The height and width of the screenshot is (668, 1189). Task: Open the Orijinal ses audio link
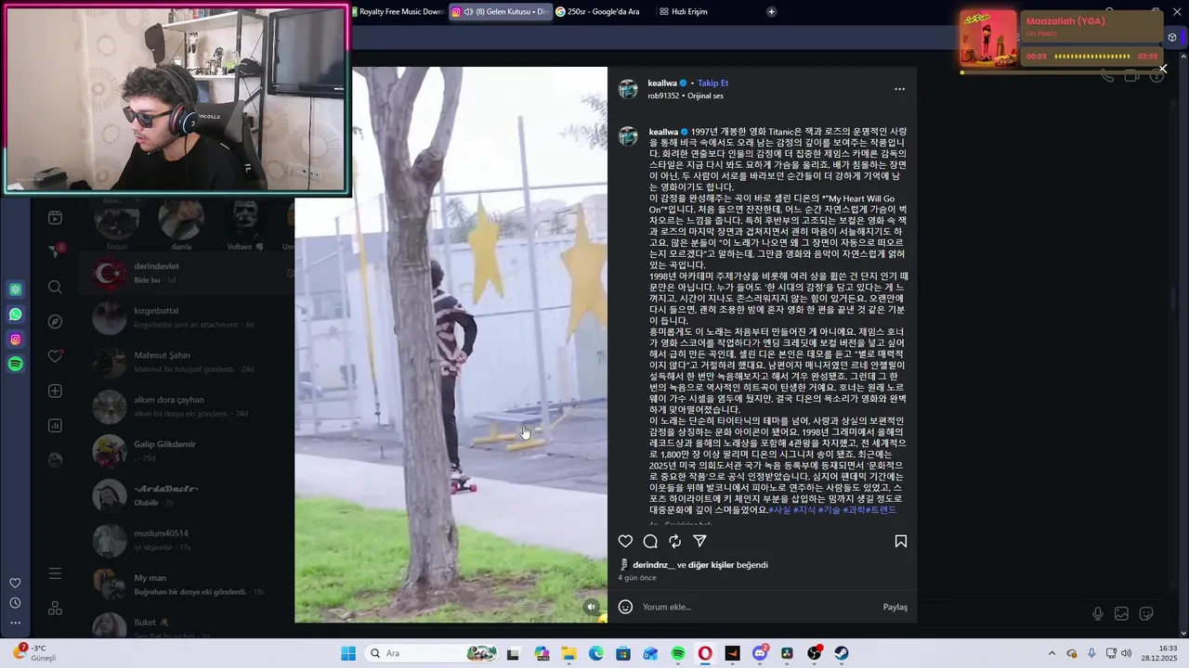coord(705,96)
